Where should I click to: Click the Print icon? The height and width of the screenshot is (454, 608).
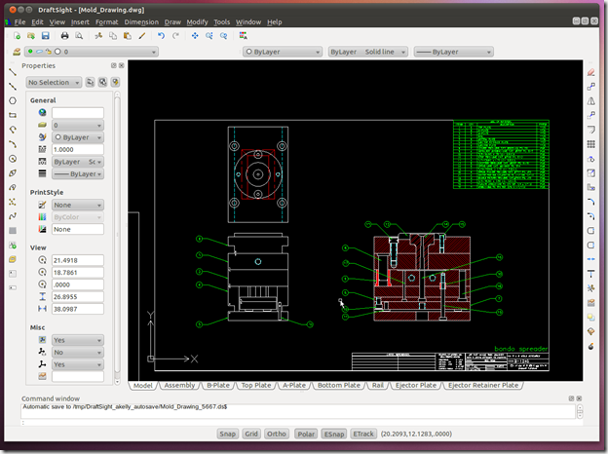pyautogui.click(x=64, y=36)
